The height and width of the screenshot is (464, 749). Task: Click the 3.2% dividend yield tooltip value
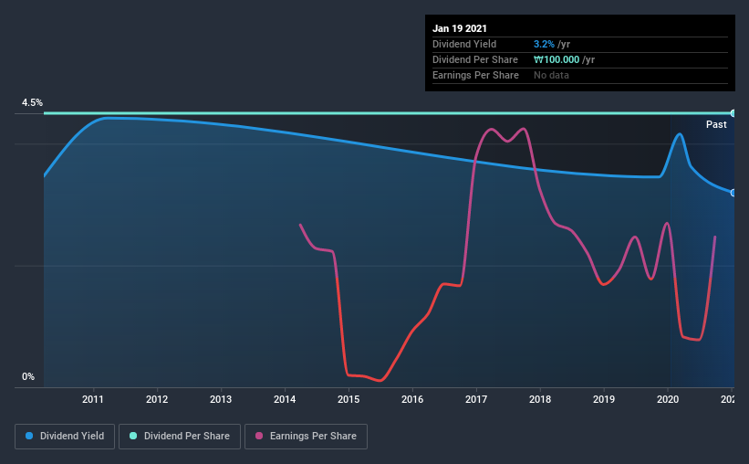(x=544, y=44)
